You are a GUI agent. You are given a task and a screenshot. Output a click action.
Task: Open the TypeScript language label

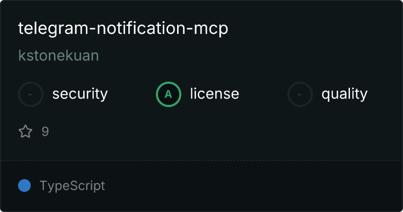[x=72, y=186]
